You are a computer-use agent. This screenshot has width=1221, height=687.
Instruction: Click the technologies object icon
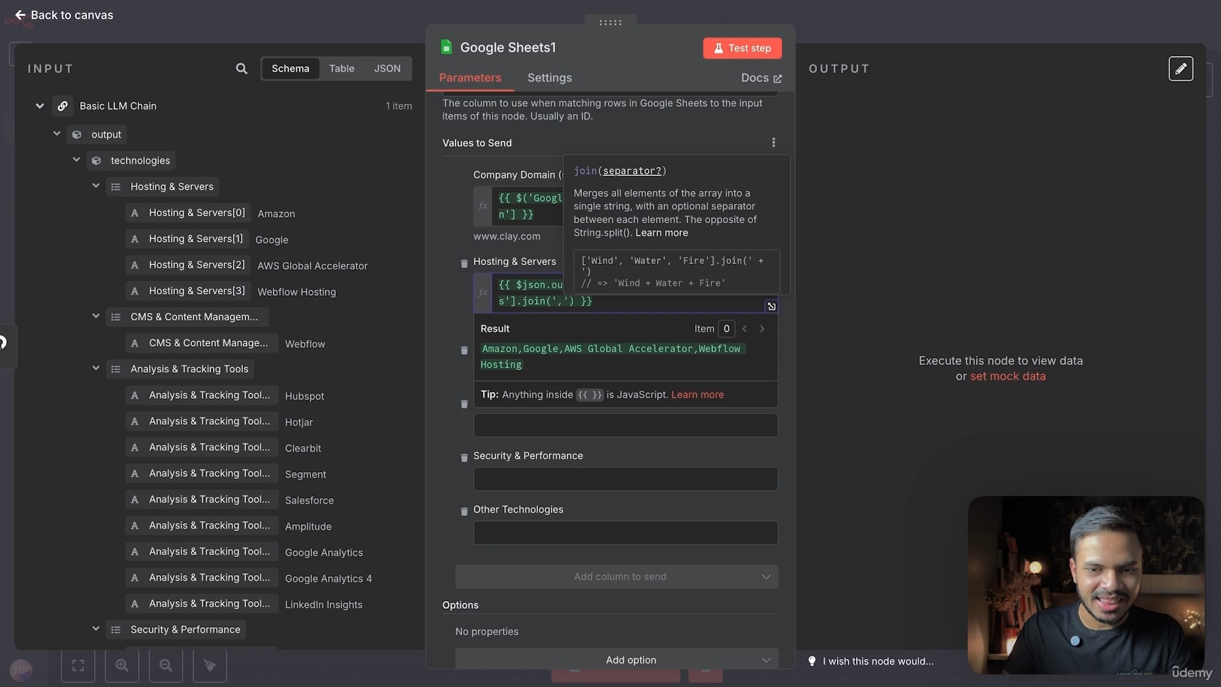click(x=97, y=161)
